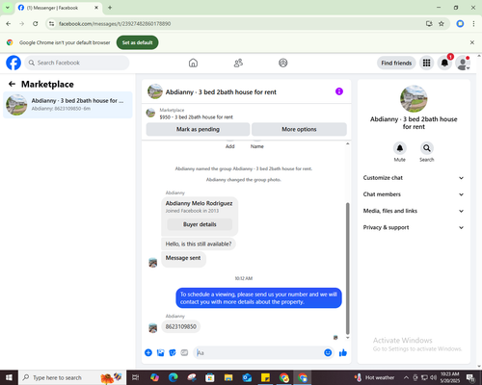This screenshot has height=385, width=482.
Task: Open the Hot weather widget
Action: click(x=375, y=377)
